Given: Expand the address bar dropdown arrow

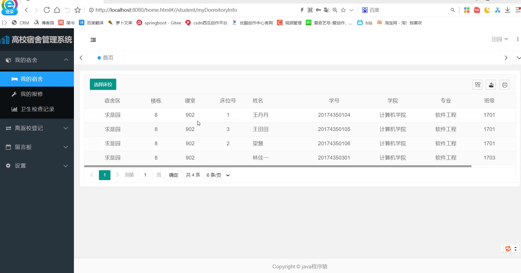Looking at the screenshot, I should click(351, 10).
